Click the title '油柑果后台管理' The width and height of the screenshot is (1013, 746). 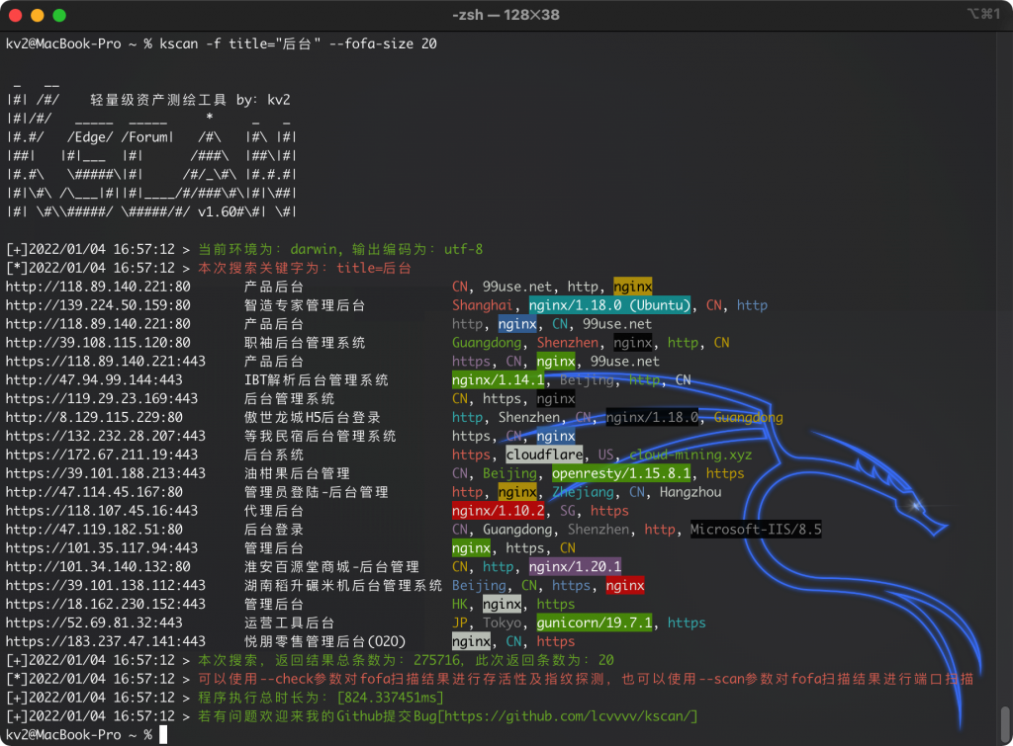tap(297, 473)
